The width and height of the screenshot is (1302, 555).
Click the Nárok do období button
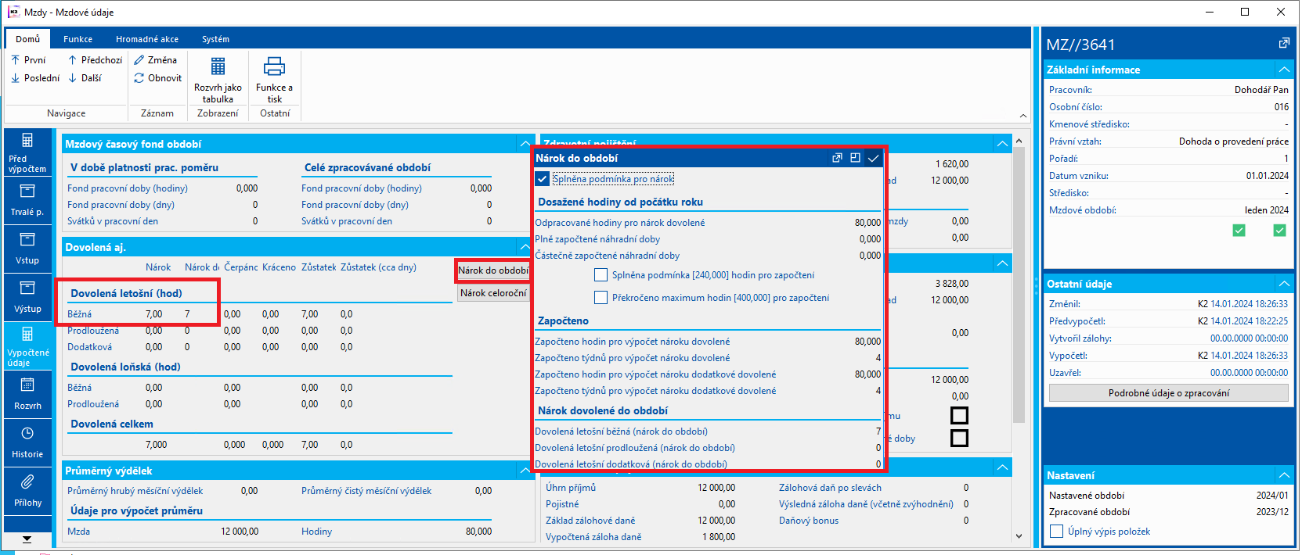[x=493, y=270]
